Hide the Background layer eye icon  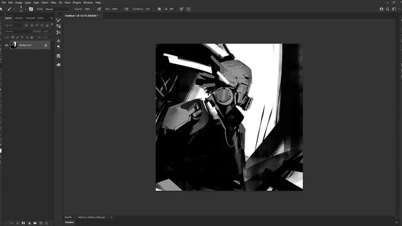coord(7,45)
